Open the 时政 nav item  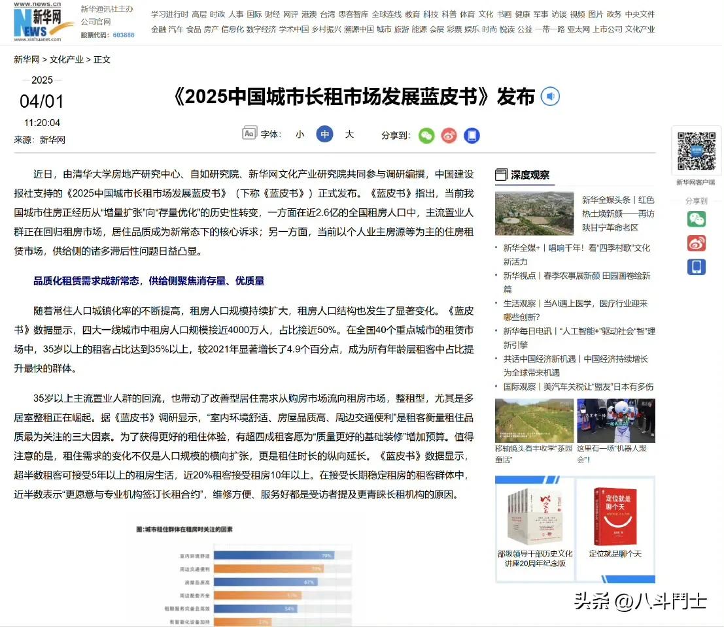[218, 14]
